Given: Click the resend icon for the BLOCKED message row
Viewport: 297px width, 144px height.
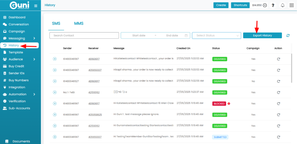Looking at the screenshot, I should tap(278, 104).
